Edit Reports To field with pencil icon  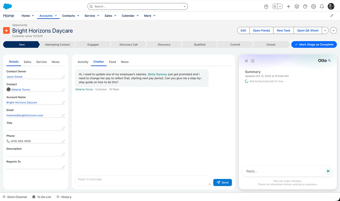(x=63, y=167)
